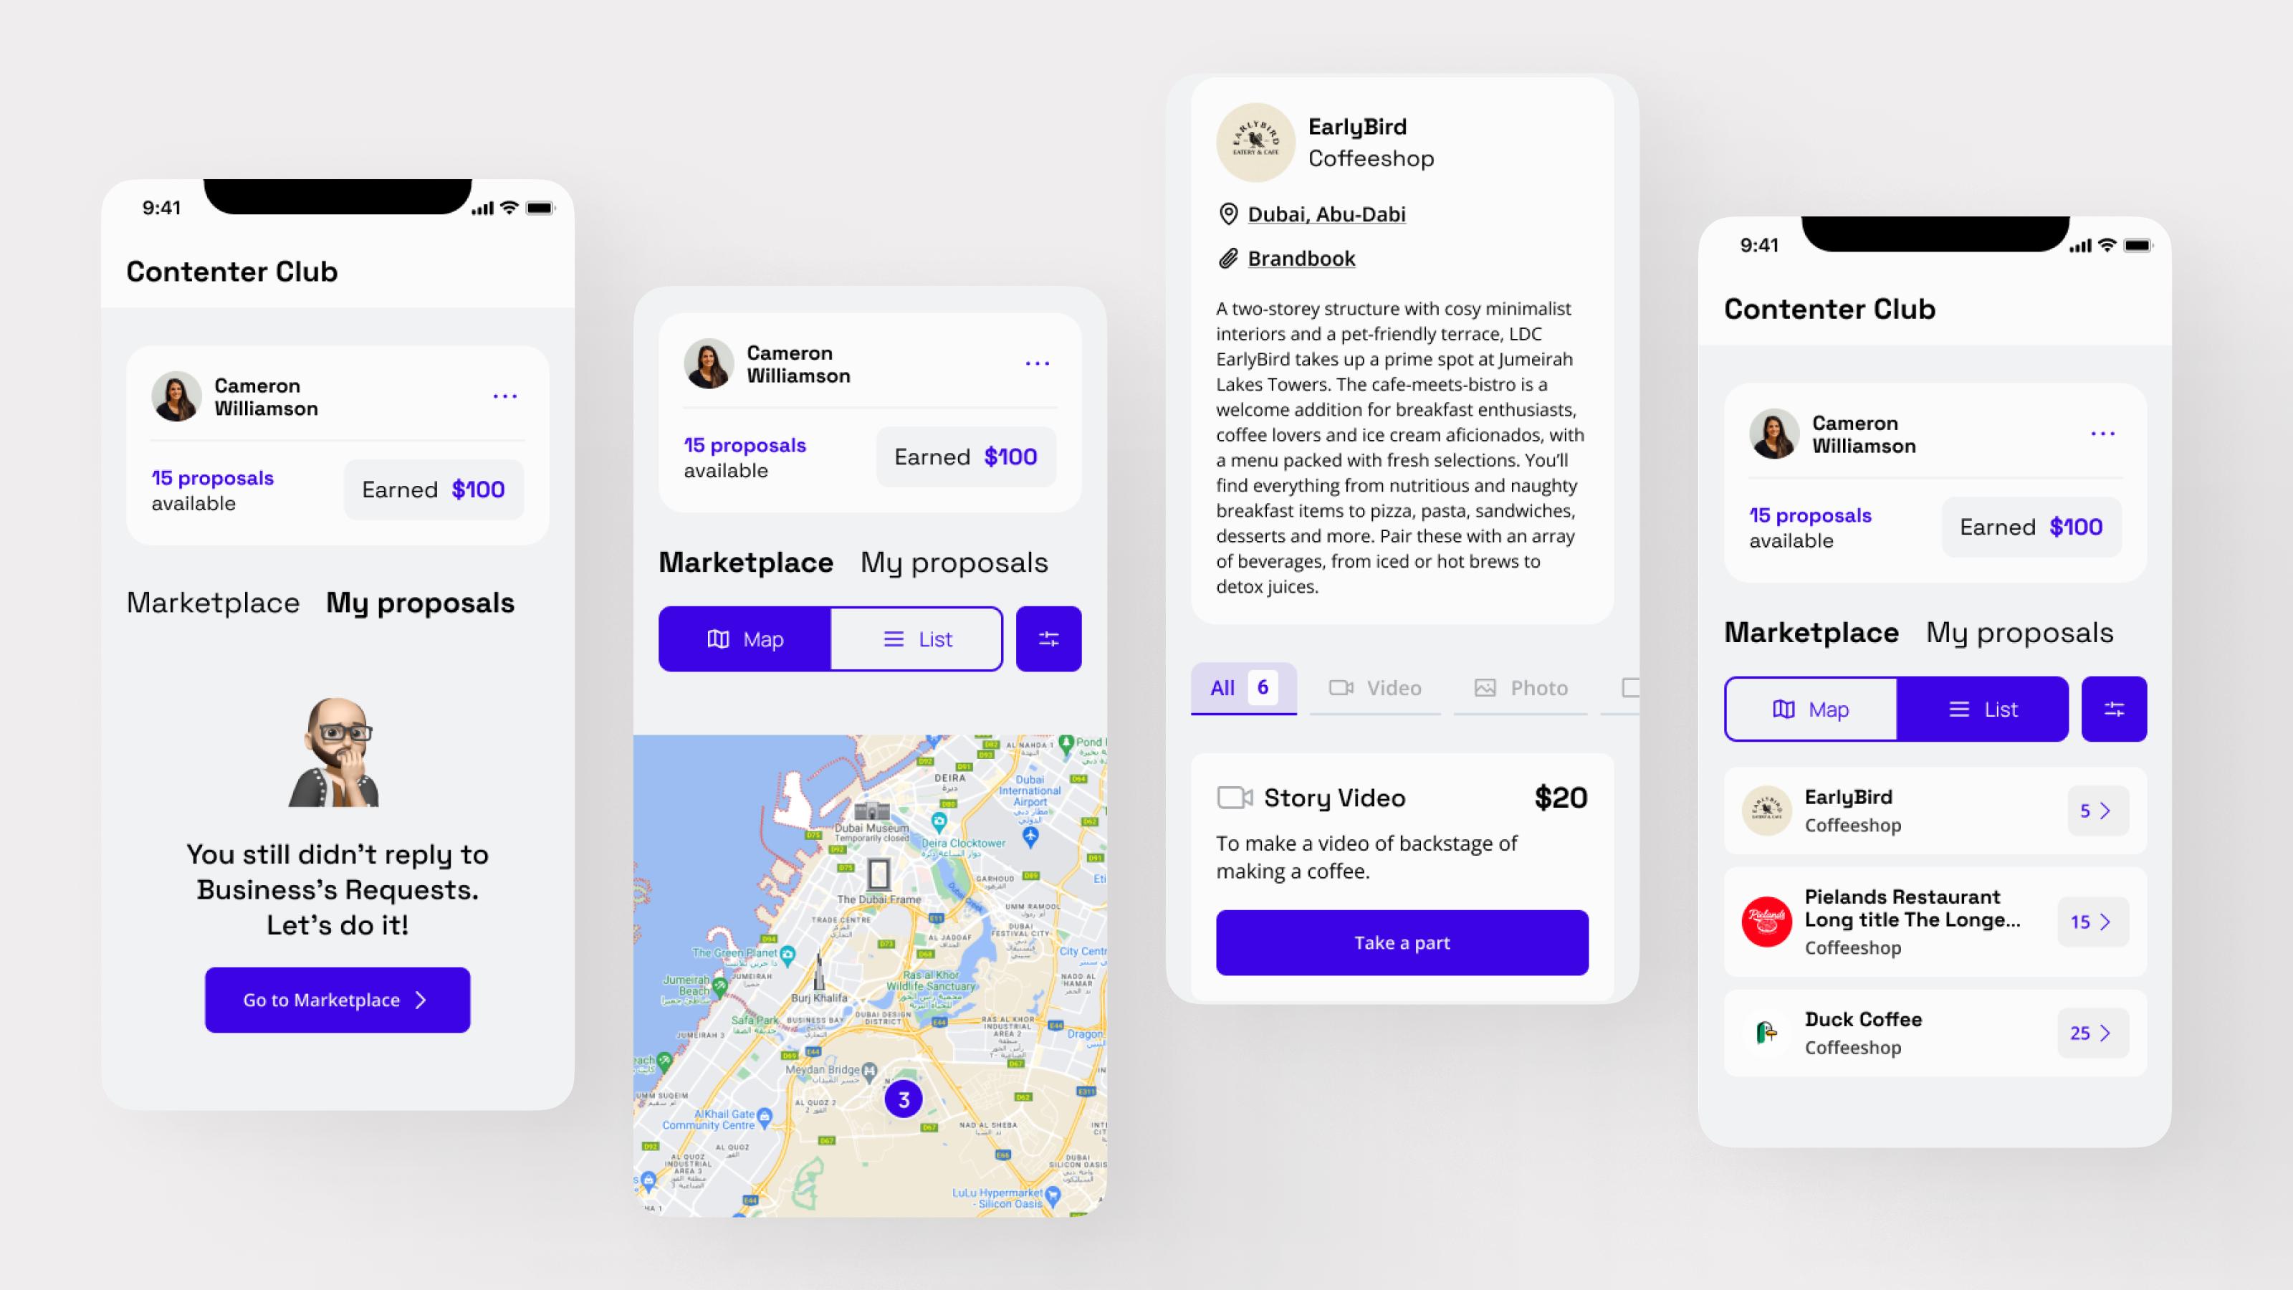Open filter options with sliders icon
Image resolution: width=2293 pixels, height=1290 pixels.
point(1048,638)
